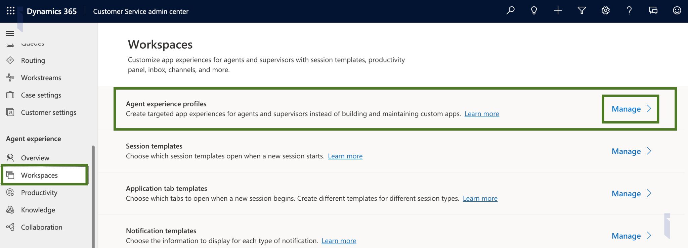Image resolution: width=688 pixels, height=248 pixels.
Task: Collapse the sidebar with hamburger icon
Action: click(10, 33)
